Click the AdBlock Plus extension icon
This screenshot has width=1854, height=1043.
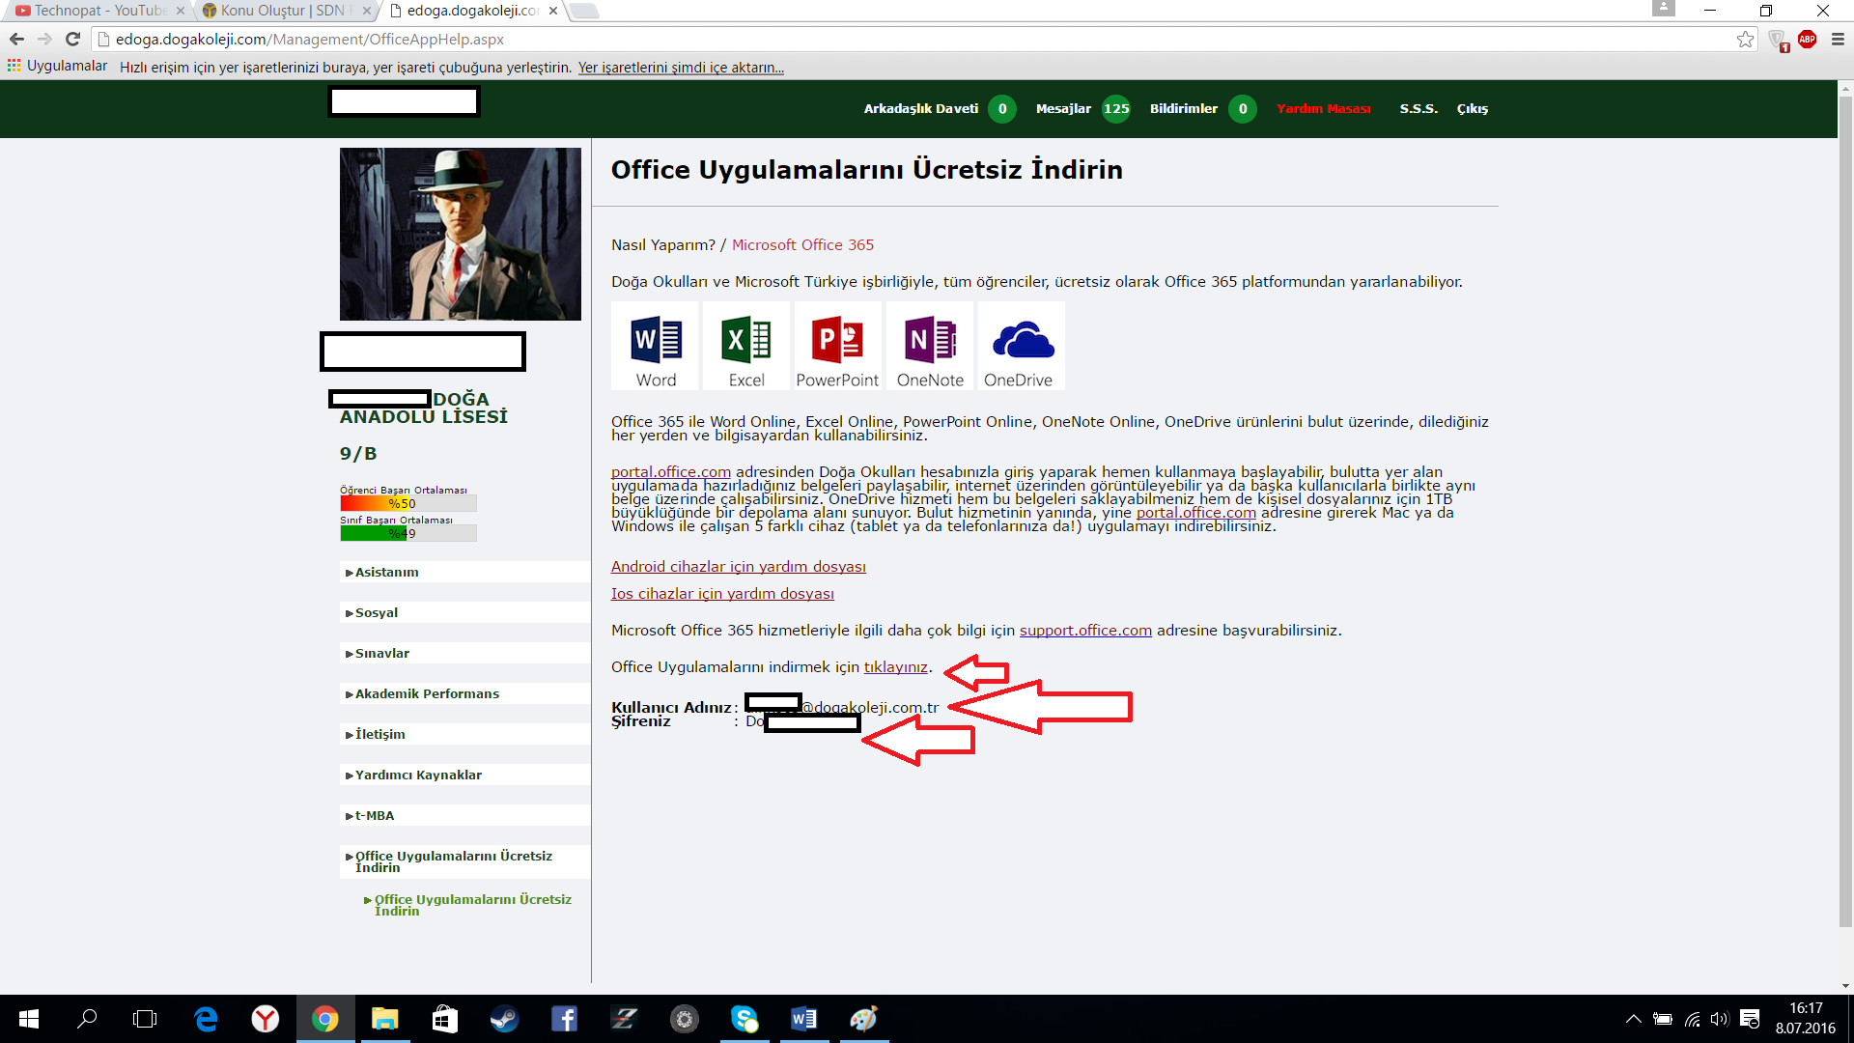[x=1807, y=40]
